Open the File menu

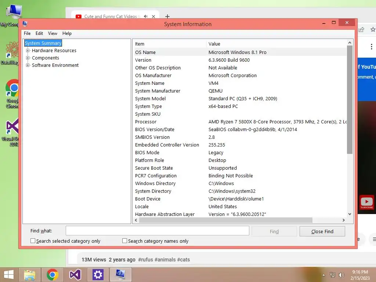click(x=27, y=33)
